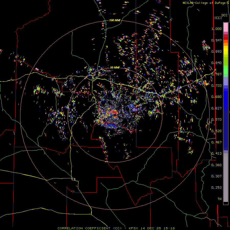This screenshot has height=230, width=230.
Task: Click the "TH" threshold label in legend
Action: point(220,199)
